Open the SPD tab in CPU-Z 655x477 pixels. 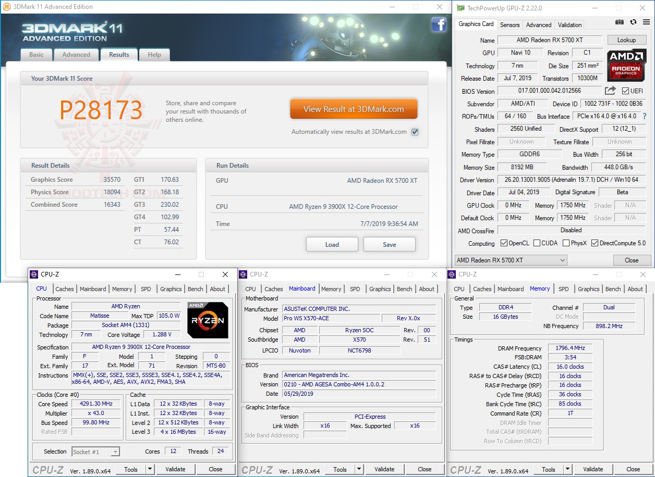click(x=145, y=288)
